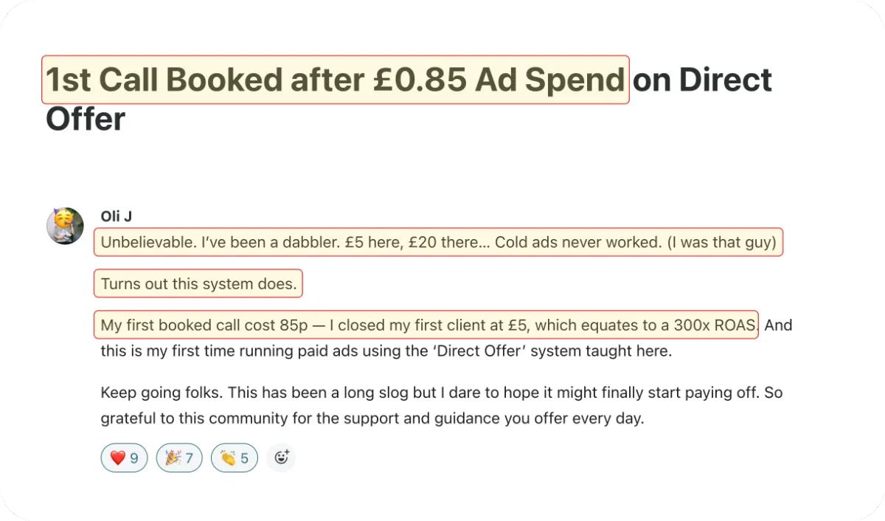Screen dimensions: 885x521
Task: Click the 'grateful to this community' line
Action: pyautogui.click(x=372, y=418)
